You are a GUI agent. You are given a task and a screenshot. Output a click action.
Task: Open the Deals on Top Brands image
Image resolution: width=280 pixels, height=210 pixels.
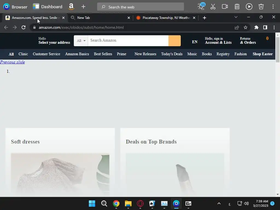(175, 173)
